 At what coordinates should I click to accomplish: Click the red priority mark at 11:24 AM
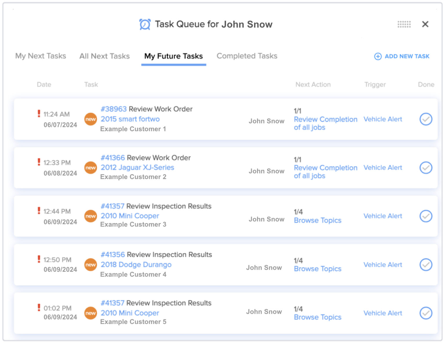pos(39,114)
